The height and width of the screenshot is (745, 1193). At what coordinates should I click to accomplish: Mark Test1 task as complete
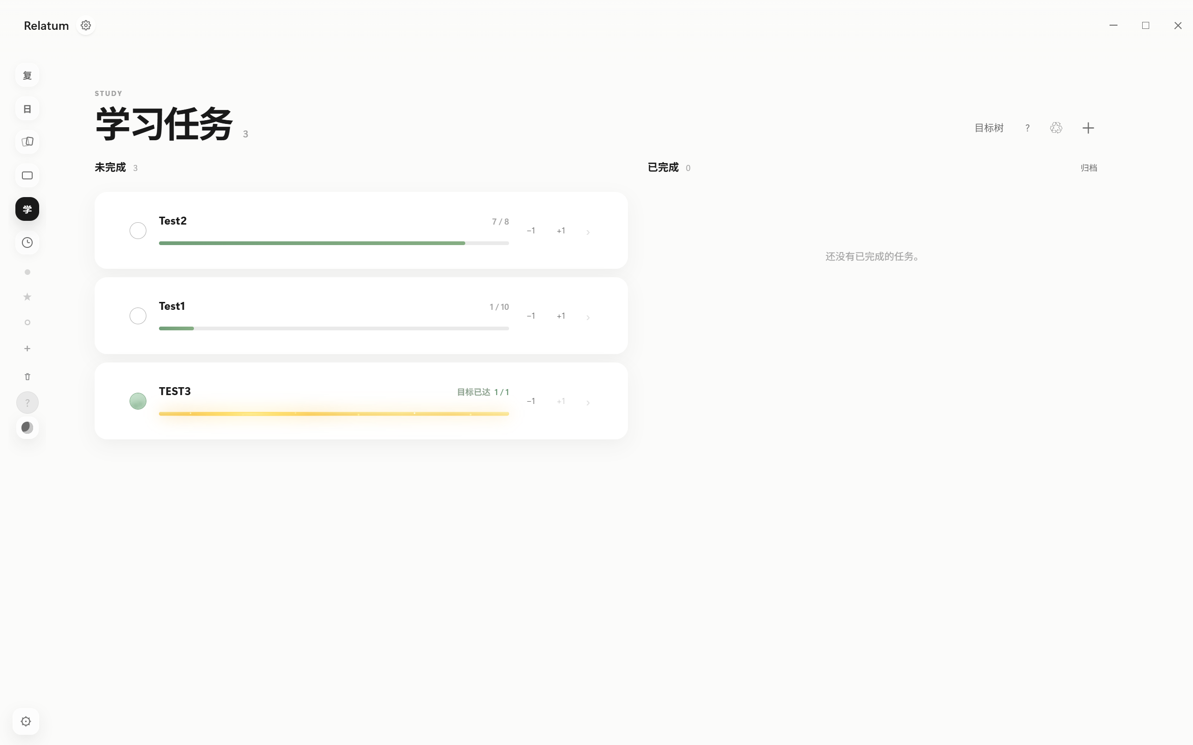tap(138, 316)
